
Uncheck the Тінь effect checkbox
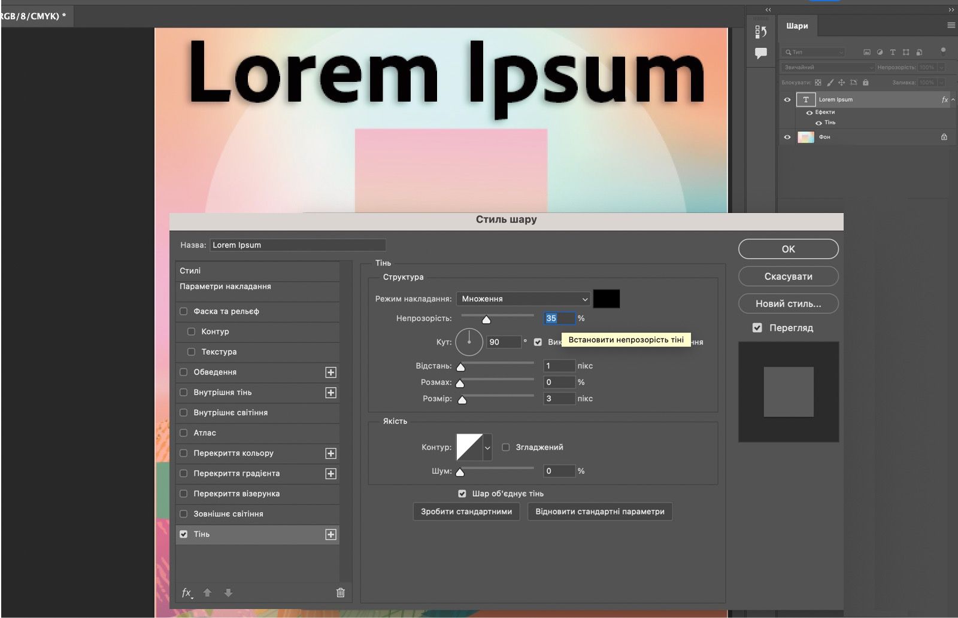[x=184, y=534]
